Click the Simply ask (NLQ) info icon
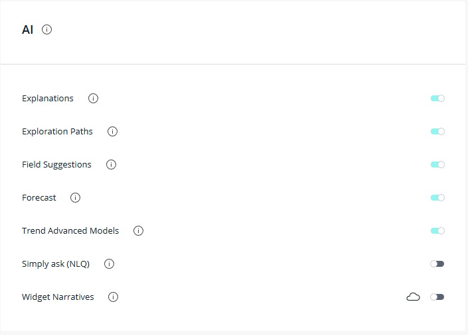 click(x=110, y=264)
